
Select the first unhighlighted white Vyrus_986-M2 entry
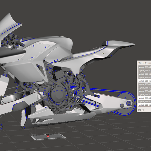[145, 81]
